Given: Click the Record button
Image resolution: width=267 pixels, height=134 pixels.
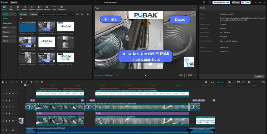Looking at the screenshot, I should pyautogui.click(x=33, y=14).
